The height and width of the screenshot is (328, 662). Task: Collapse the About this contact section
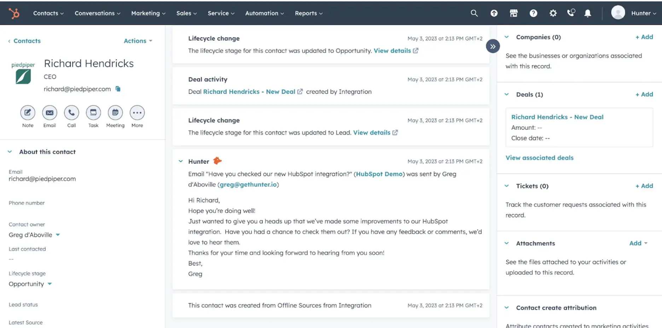coord(10,152)
